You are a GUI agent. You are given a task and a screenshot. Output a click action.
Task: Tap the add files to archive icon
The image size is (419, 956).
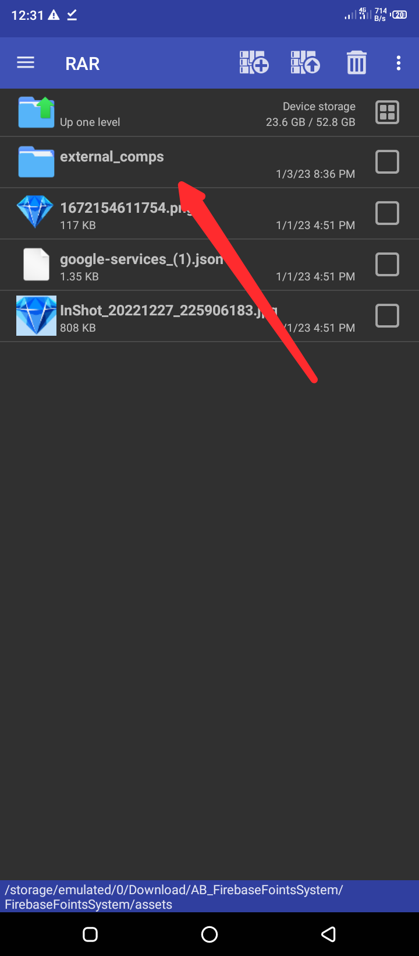tap(254, 62)
